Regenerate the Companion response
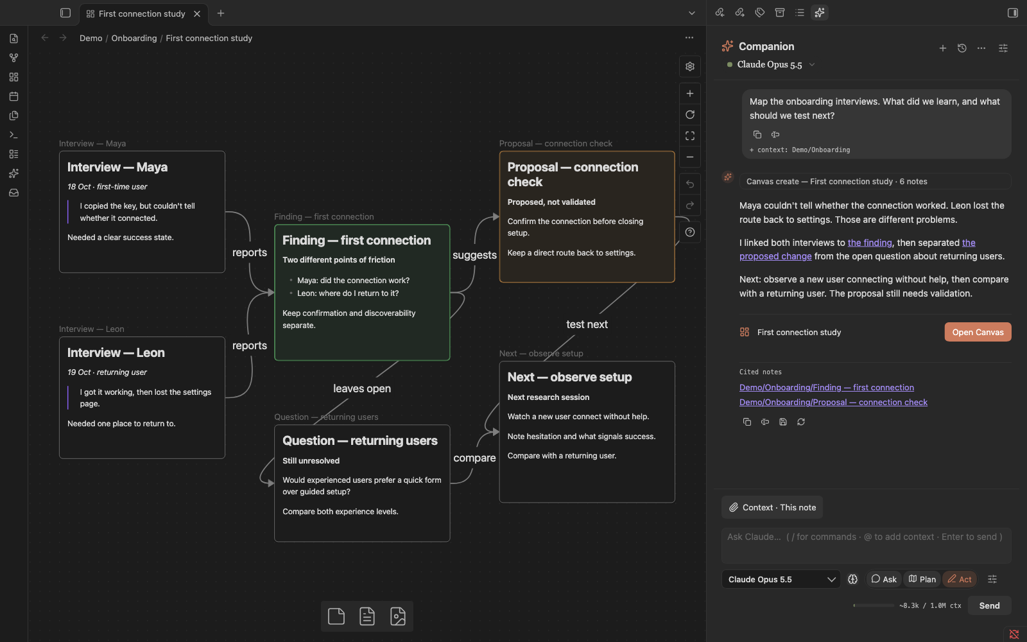The height and width of the screenshot is (642, 1027). click(801, 422)
